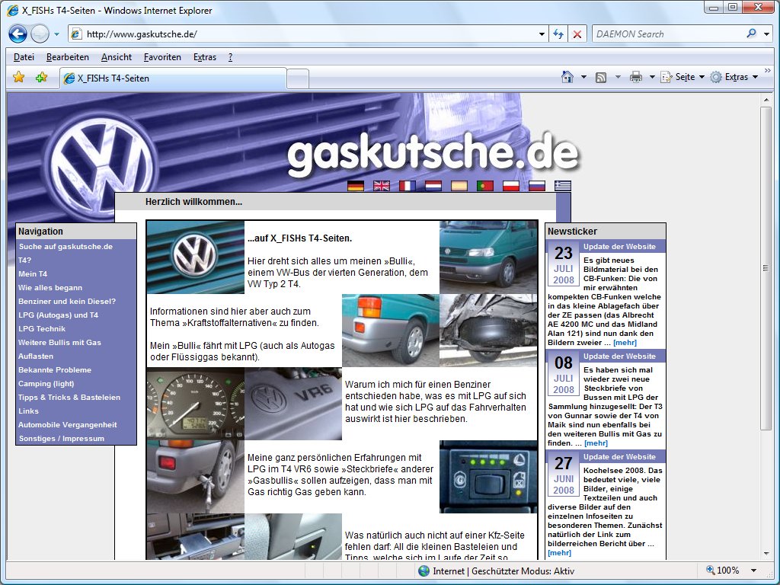Click the DAEMON Search input box
Image resolution: width=780 pixels, height=585 pixels.
(x=668, y=34)
